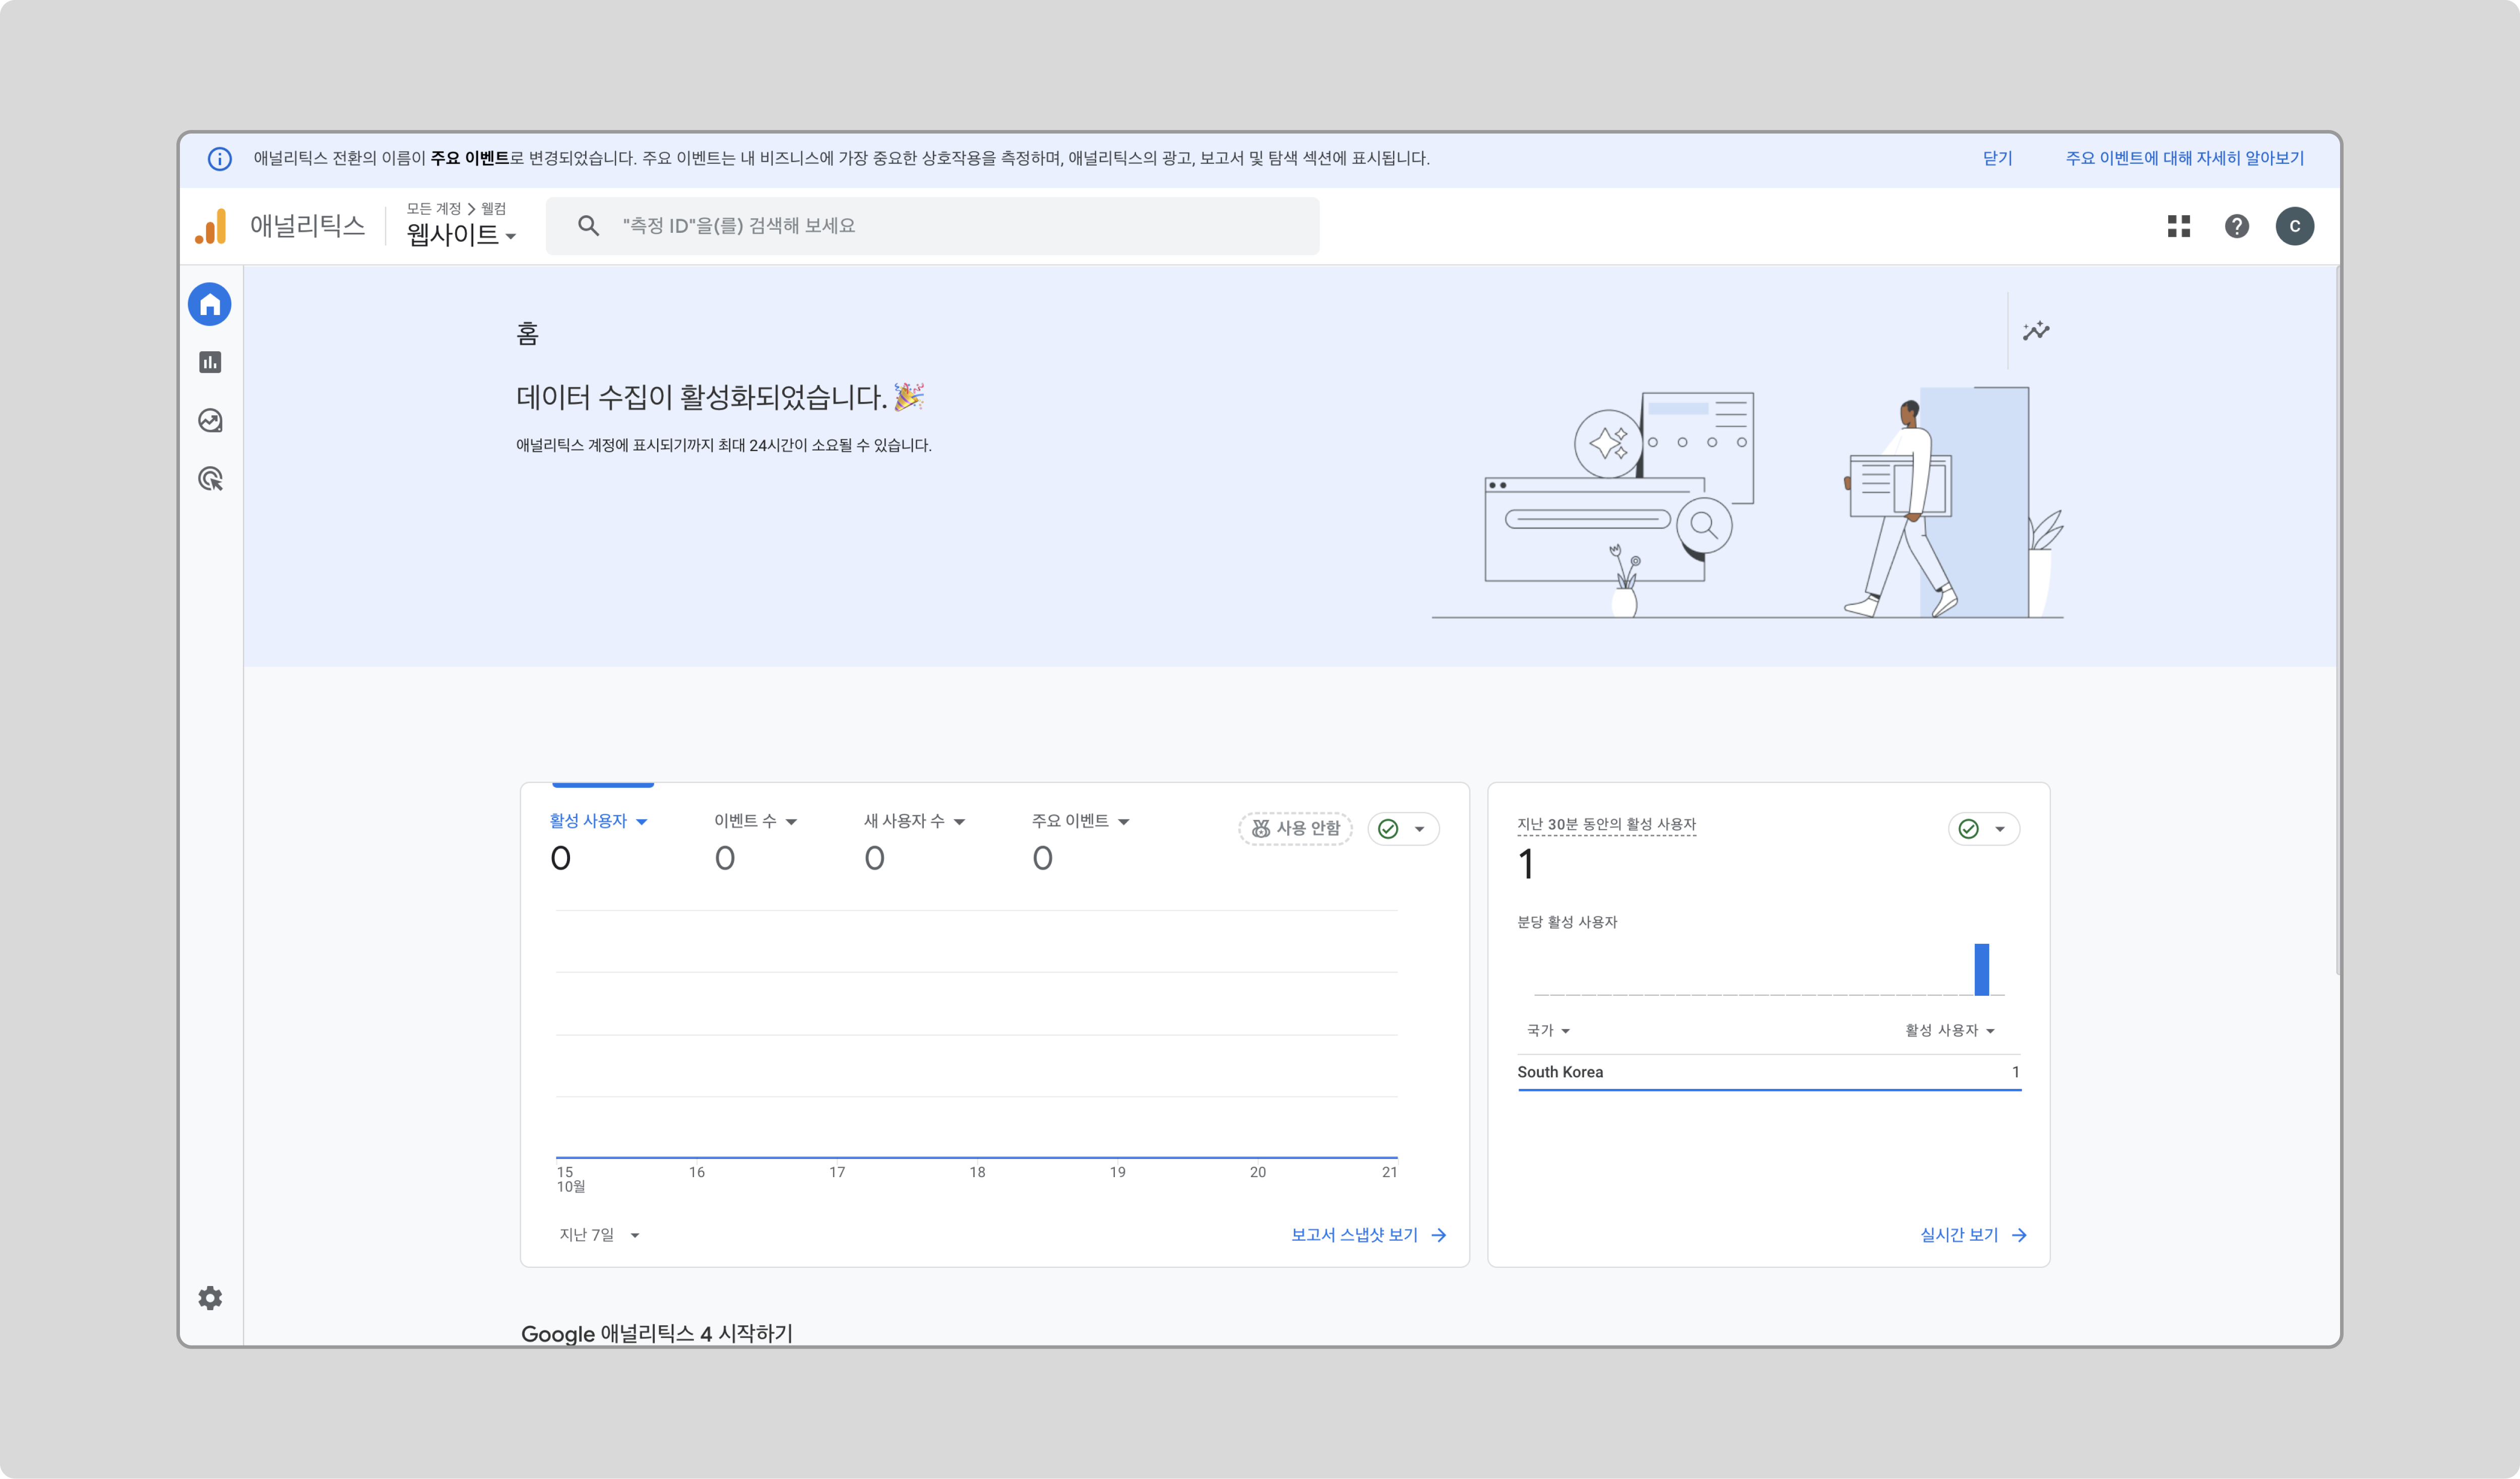Open Admin gear settings icon
Screen dimensions: 2520x1479
(x=210, y=1298)
